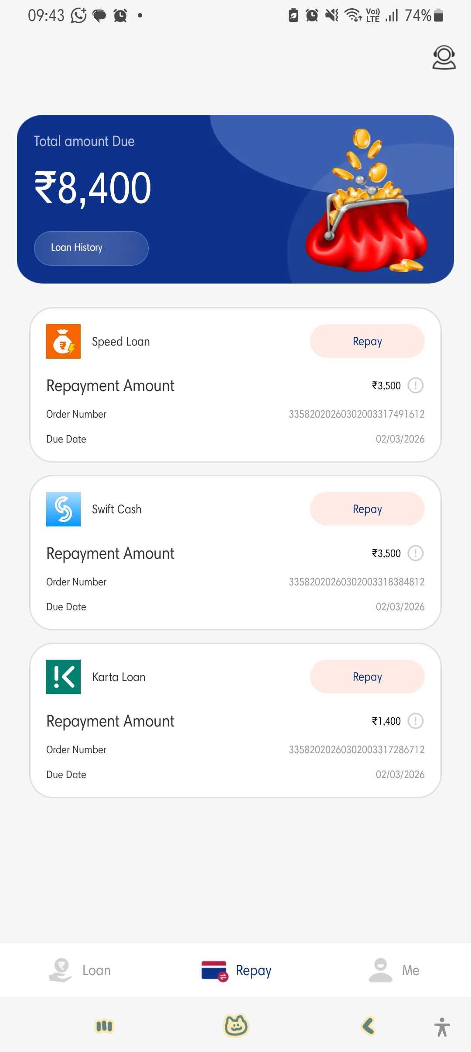Switch to the Loan tab

coord(80,970)
